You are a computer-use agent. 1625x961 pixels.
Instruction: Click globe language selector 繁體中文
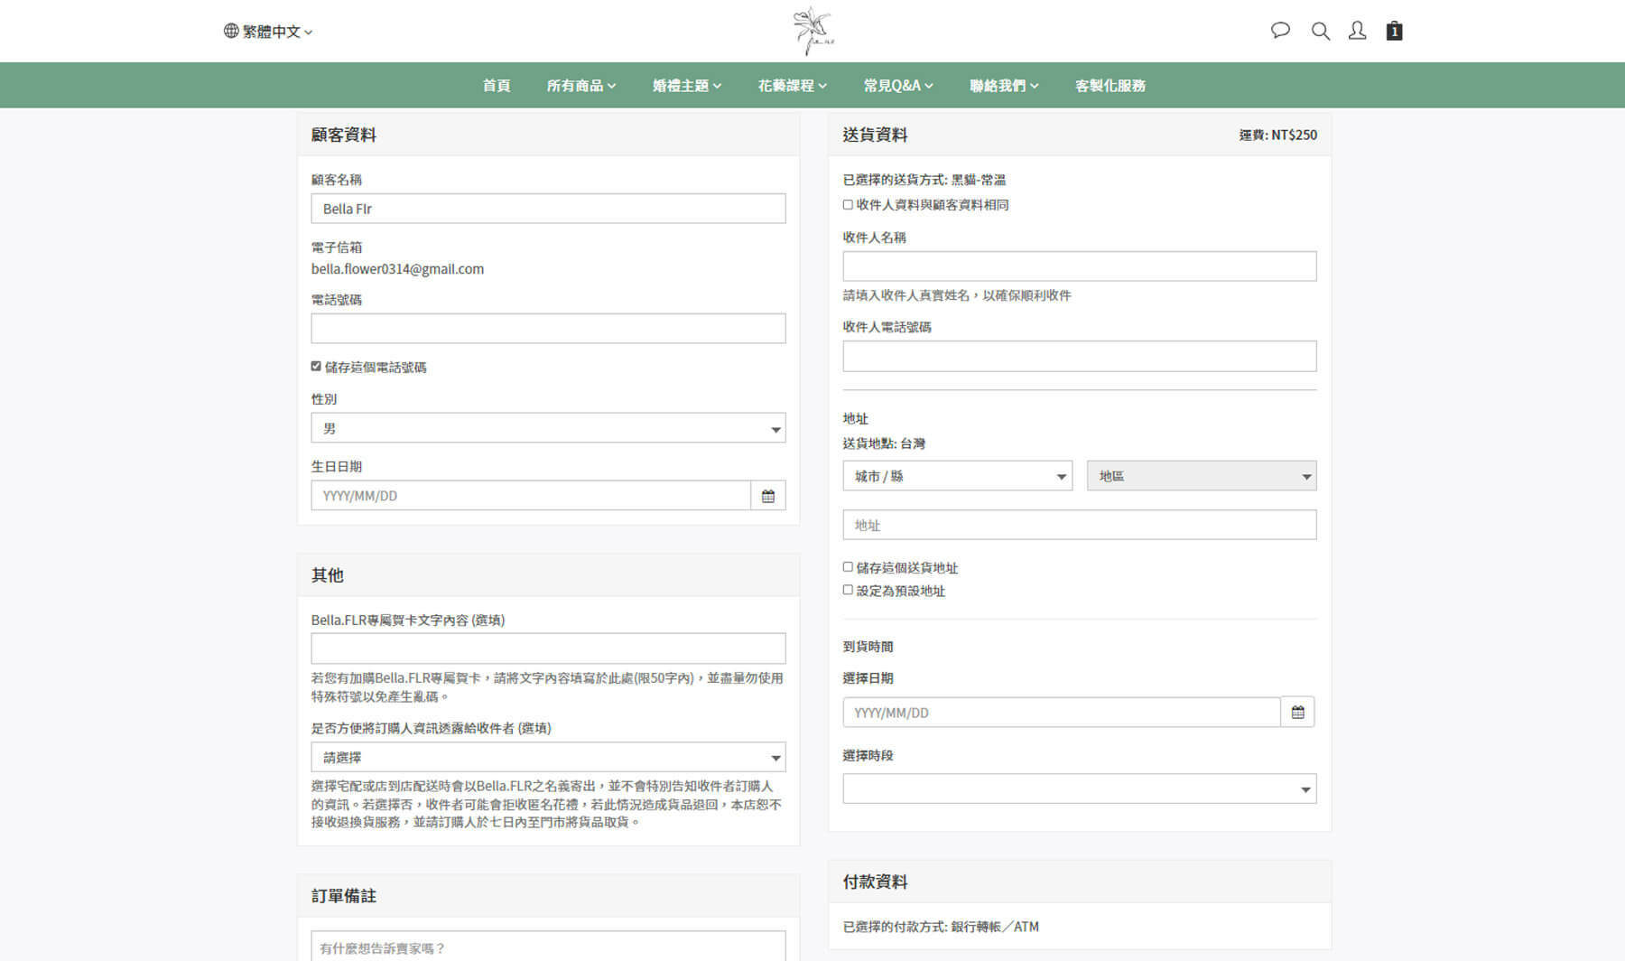point(268,32)
